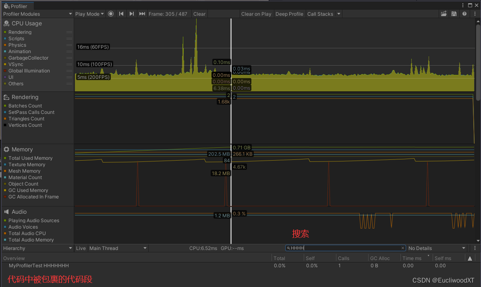
Task: Click the Clear button
Action: [199, 14]
